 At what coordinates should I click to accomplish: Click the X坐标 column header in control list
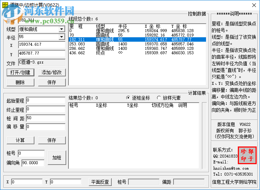(152, 26)
